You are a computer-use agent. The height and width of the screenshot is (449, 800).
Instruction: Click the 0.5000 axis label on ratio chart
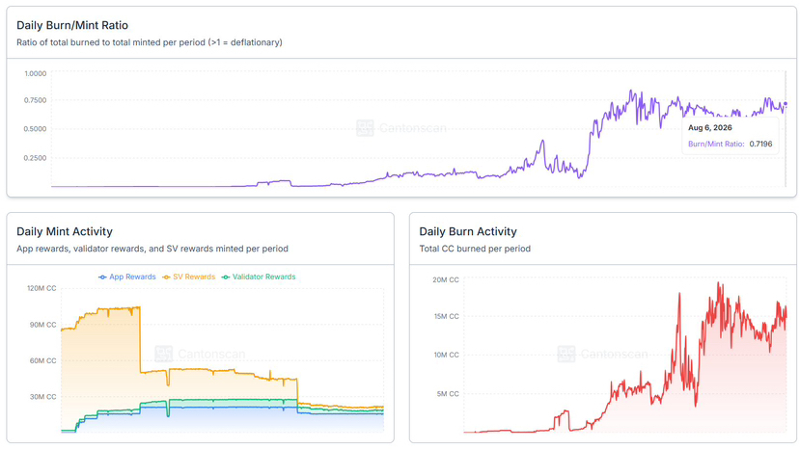click(35, 129)
